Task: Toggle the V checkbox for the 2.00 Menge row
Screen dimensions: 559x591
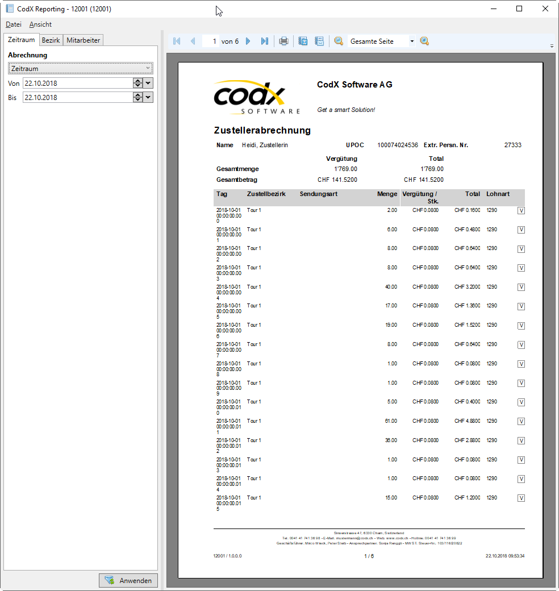Action: pos(521,211)
